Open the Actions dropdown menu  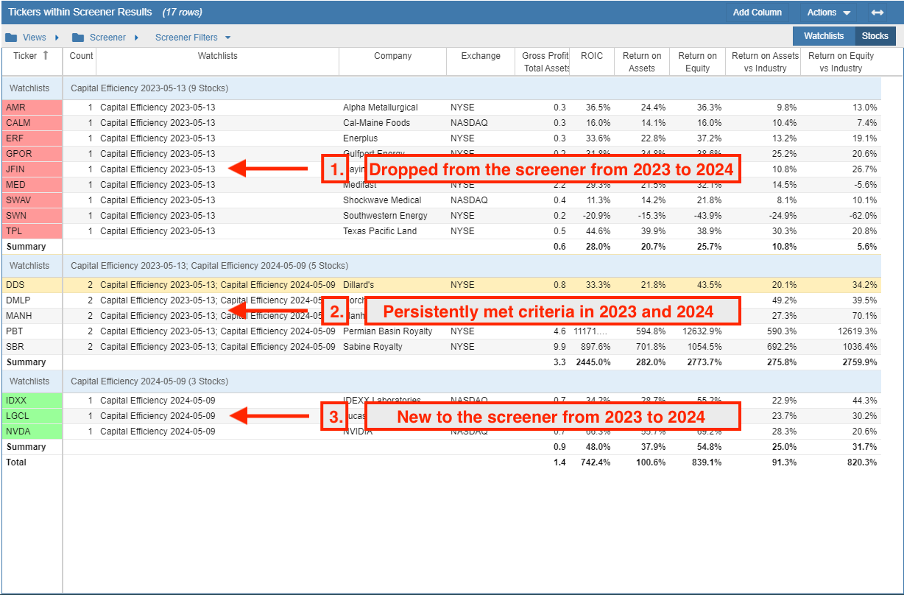click(x=828, y=13)
